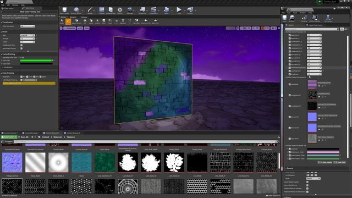Image resolution: width=352 pixels, height=198 pixels.
Task: Click the Materials breadcrumb link
Action: click(58, 137)
